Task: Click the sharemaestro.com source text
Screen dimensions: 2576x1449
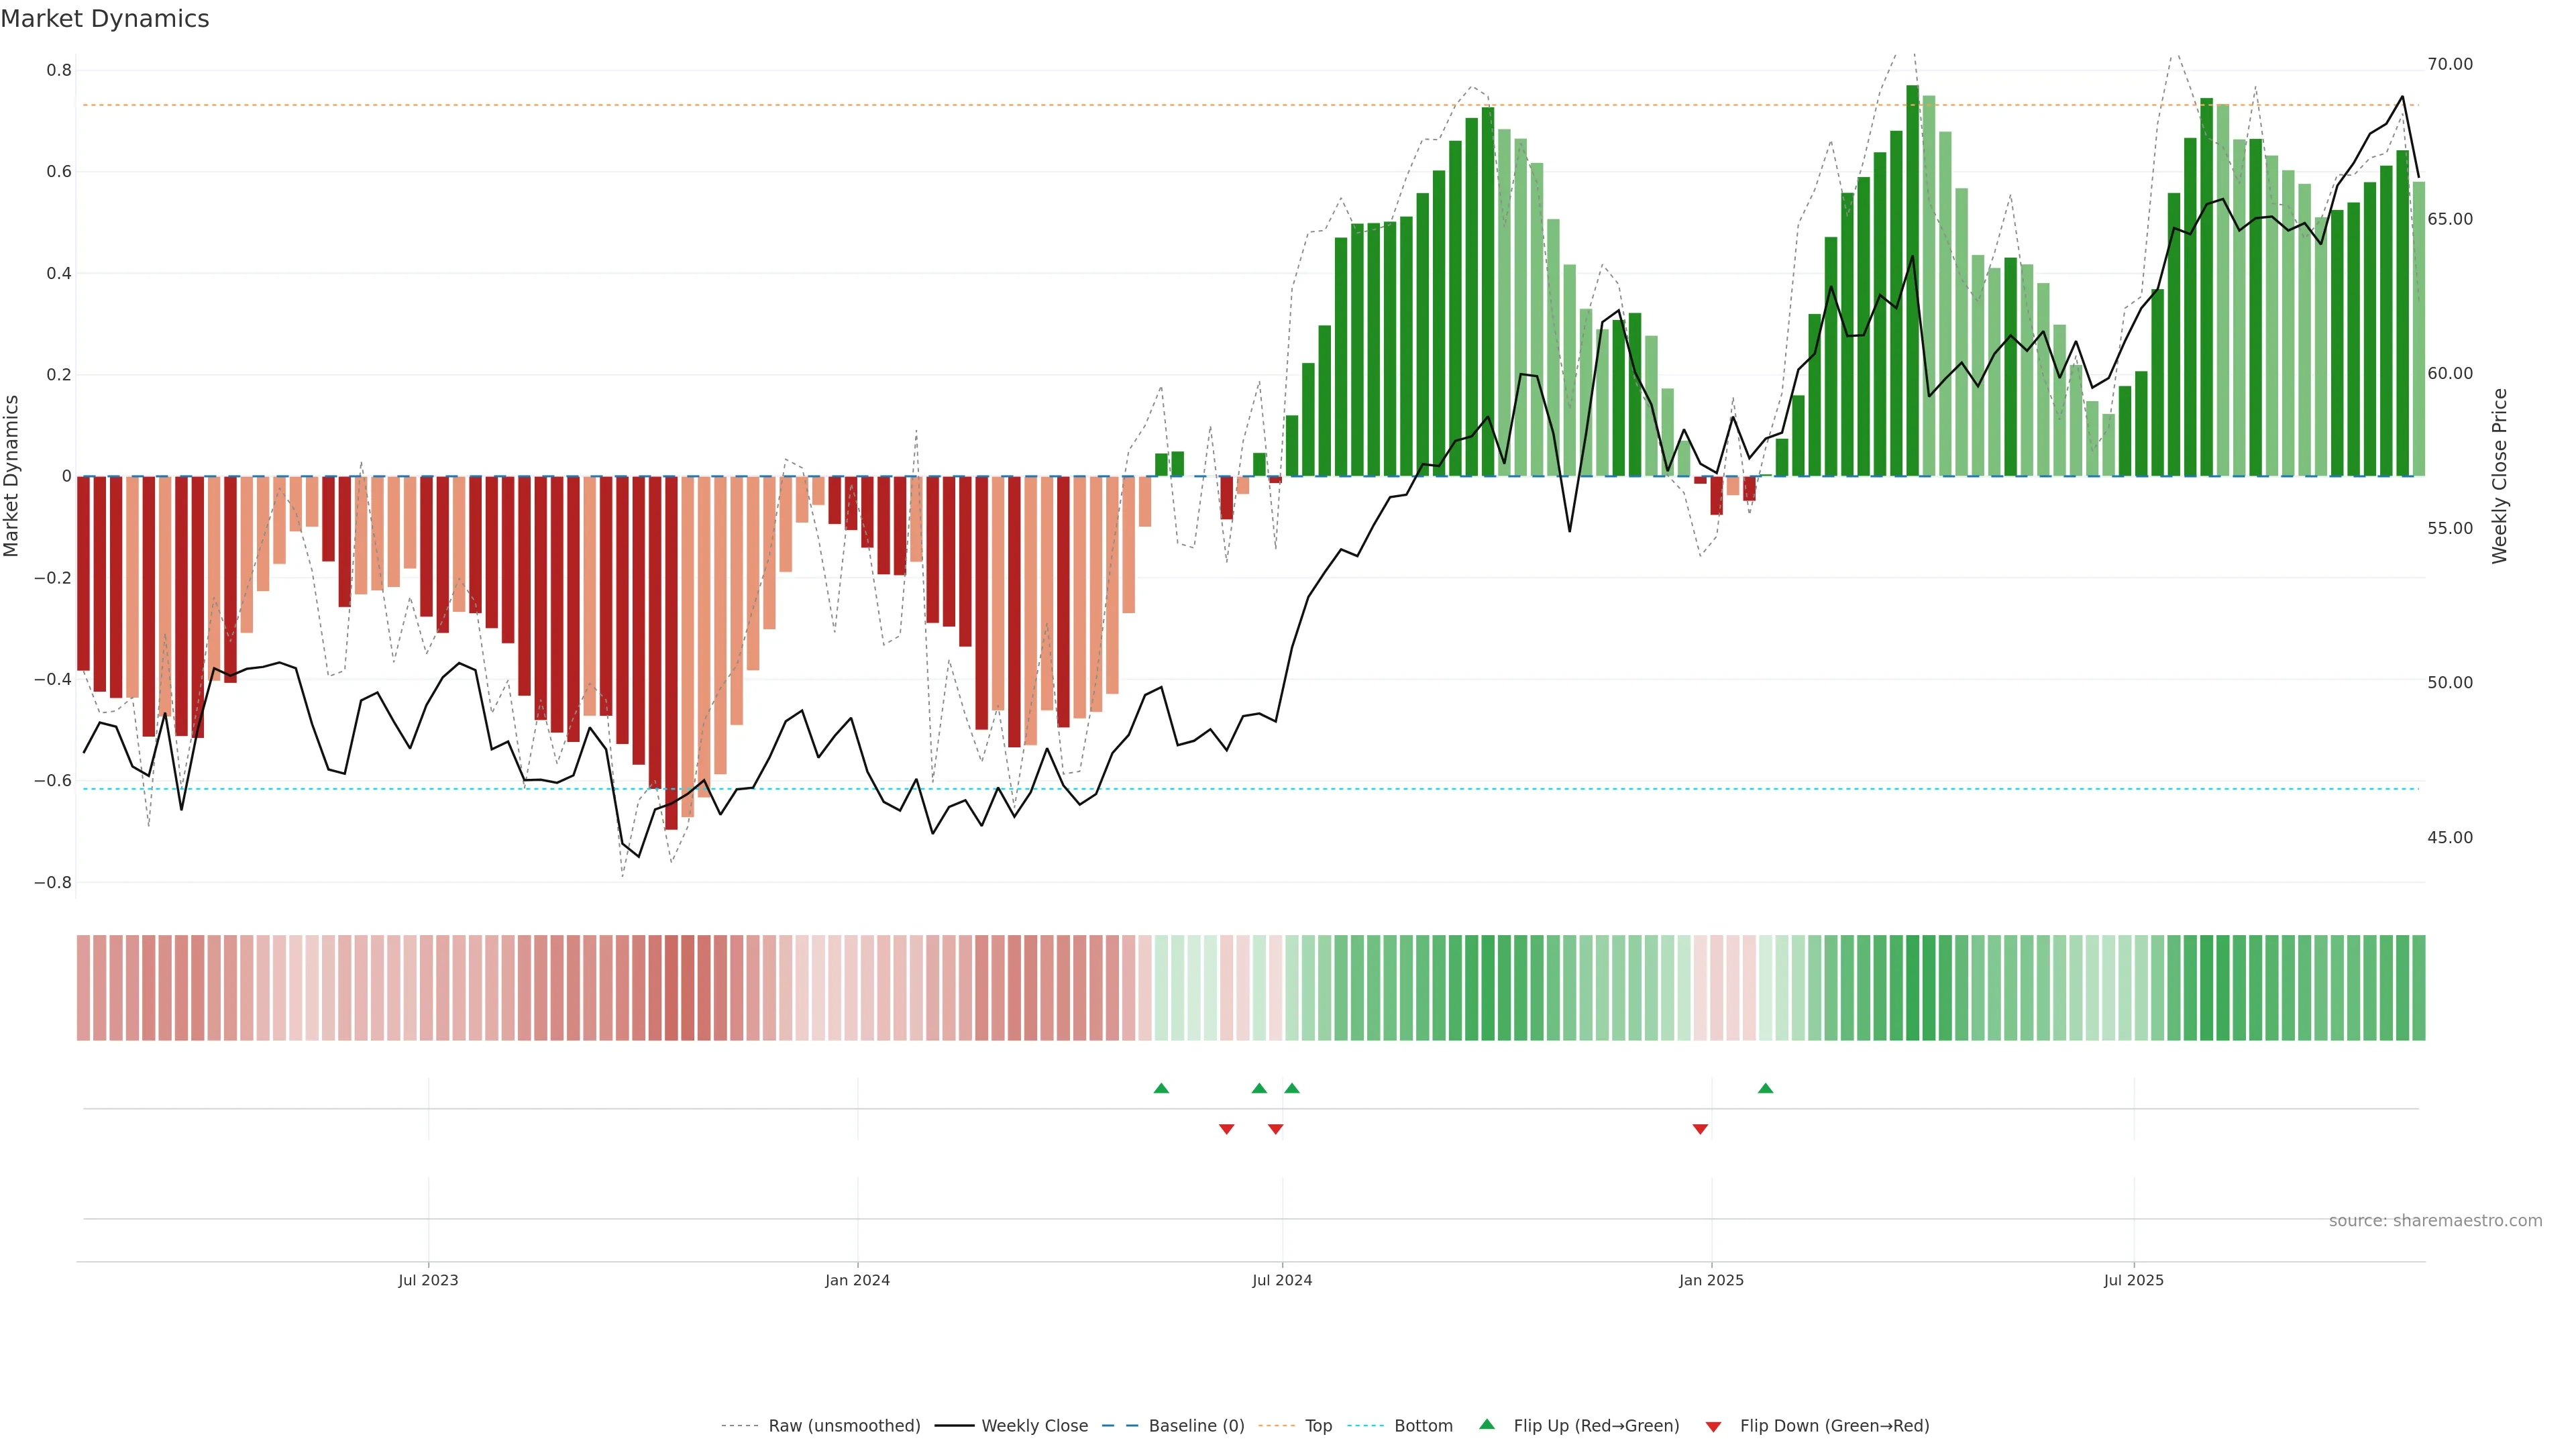Action: coord(2435,1221)
